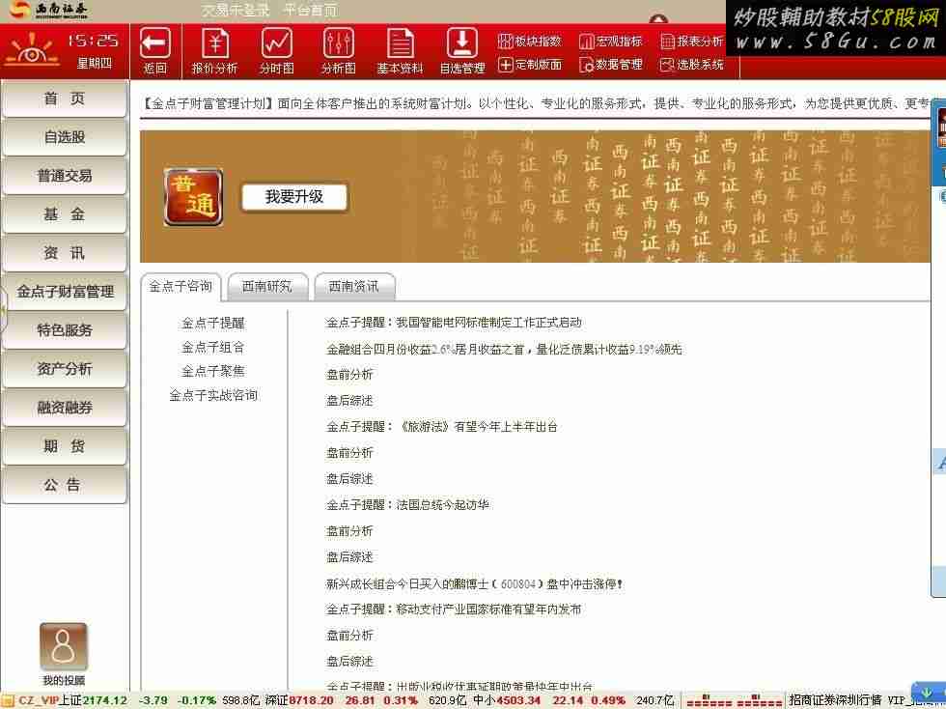This screenshot has height=709, width=946.
Task: Open 特色服务 in sidebar
Action: coord(65,331)
